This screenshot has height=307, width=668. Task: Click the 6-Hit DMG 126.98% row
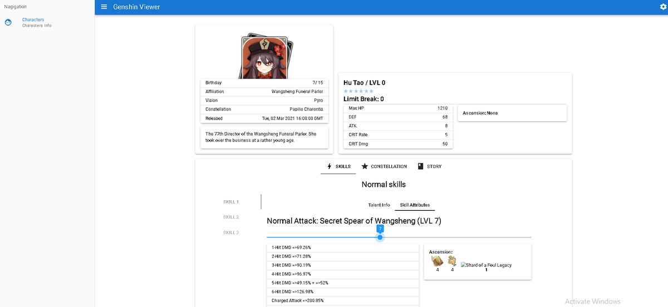pos(343,292)
